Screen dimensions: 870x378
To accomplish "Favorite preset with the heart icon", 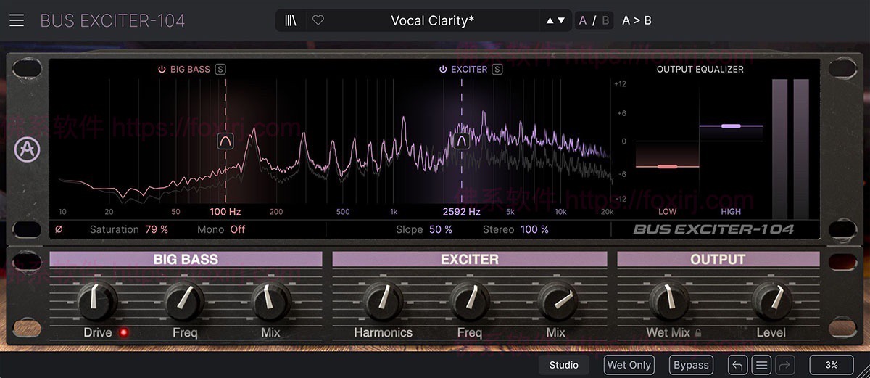I will [x=318, y=20].
